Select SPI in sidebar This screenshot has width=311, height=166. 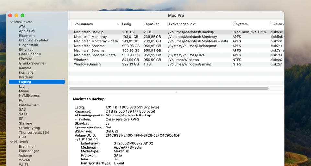pos(22,119)
